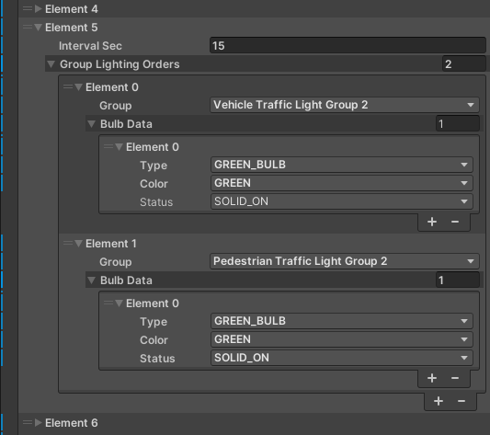
Task: Collapse Element 5 foldout
Action: pos(39,28)
